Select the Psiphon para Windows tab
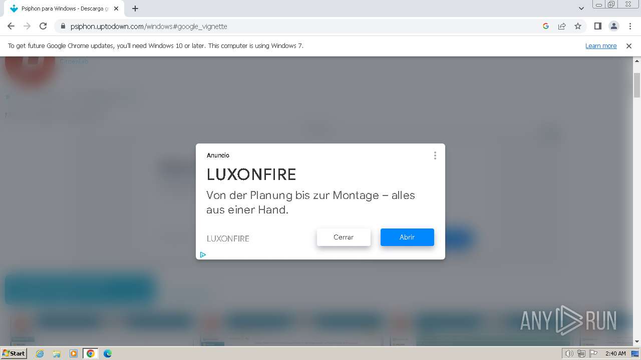The height and width of the screenshot is (360, 641). (64, 8)
